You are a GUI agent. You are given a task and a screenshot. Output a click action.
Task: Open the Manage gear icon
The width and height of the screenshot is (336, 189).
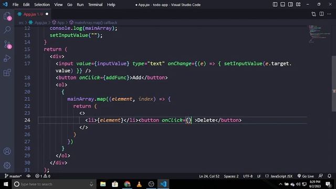coord(7,165)
